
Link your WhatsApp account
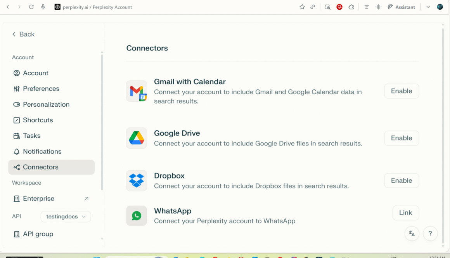(405, 213)
